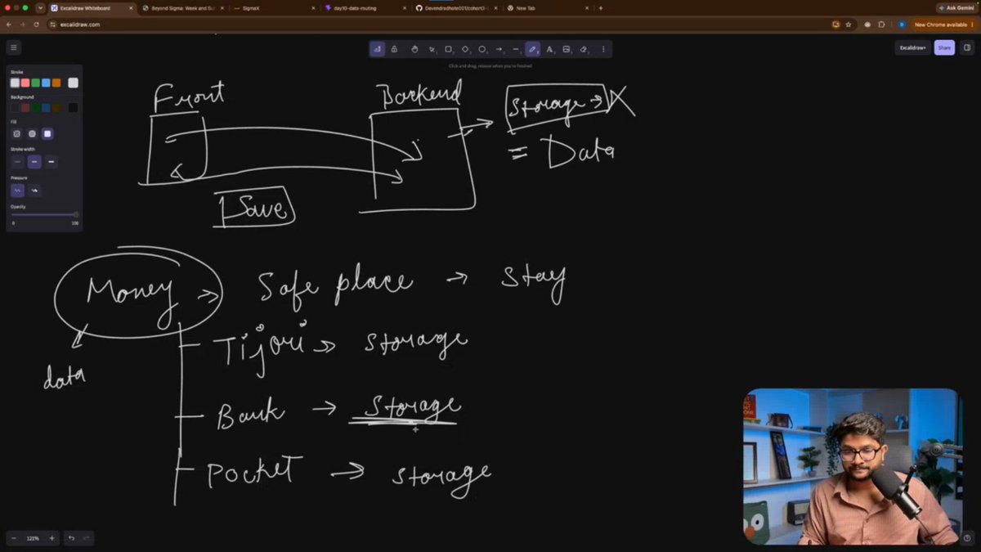981x552 pixels.
Task: Reload the page
Action: (36, 25)
